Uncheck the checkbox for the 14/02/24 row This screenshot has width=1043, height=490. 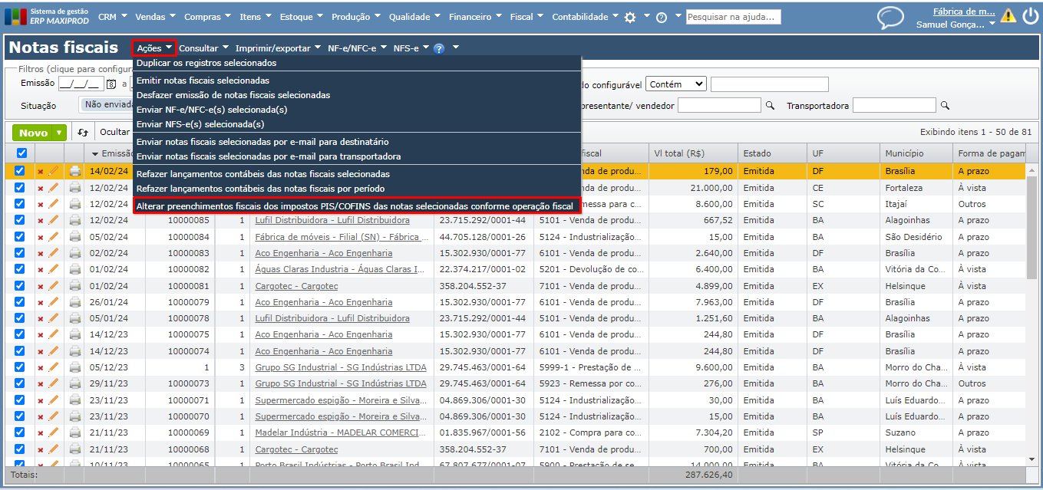pos(21,172)
